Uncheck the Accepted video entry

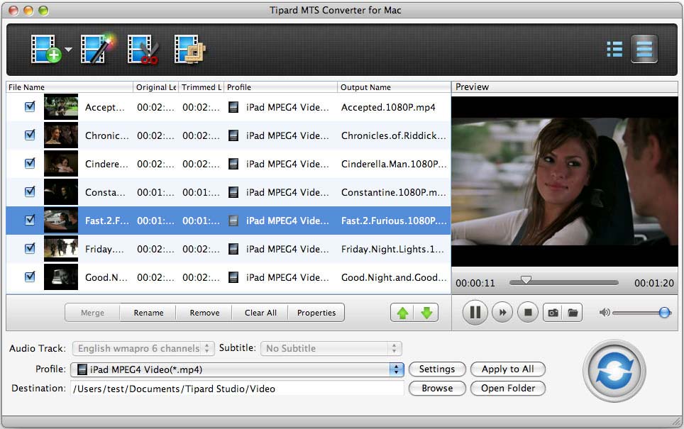(x=30, y=106)
